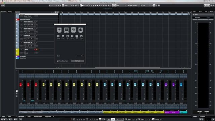
Task: Click the project window horizontal scrollbar
Action: point(128,68)
